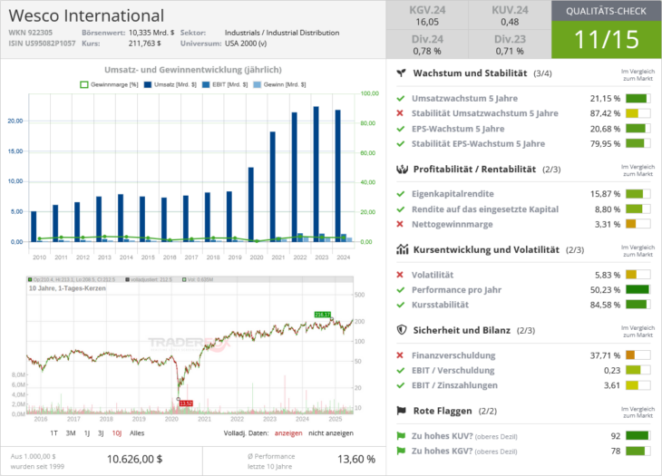Click the Börsenwert 10,335 Mrd. $ value
Image resolution: width=662 pixels, height=476 pixels.
[151, 33]
